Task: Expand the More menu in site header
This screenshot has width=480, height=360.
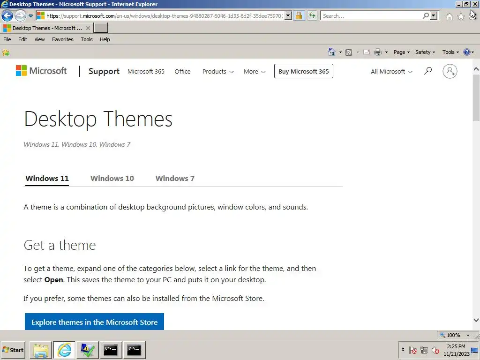Action: click(x=255, y=71)
